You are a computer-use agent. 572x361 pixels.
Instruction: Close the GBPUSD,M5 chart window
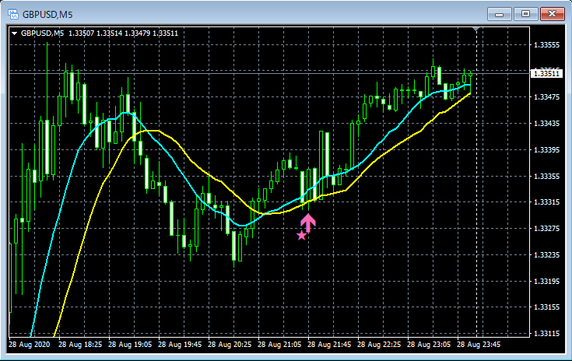click(x=553, y=14)
